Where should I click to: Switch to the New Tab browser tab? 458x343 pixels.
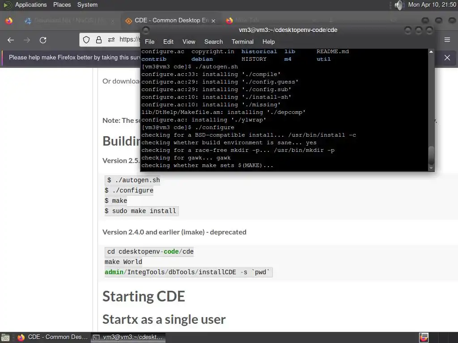(x=247, y=21)
